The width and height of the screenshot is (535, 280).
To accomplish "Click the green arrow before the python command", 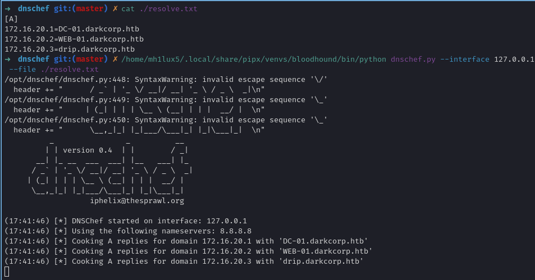I will pyautogui.click(x=7, y=59).
